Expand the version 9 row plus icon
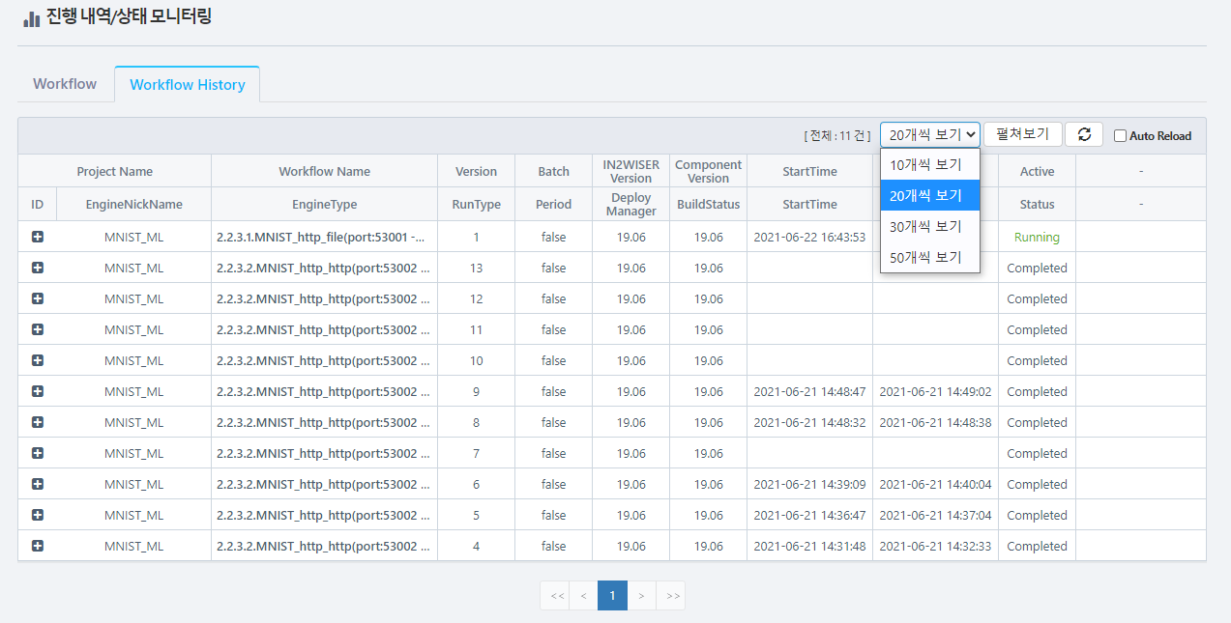 point(38,391)
